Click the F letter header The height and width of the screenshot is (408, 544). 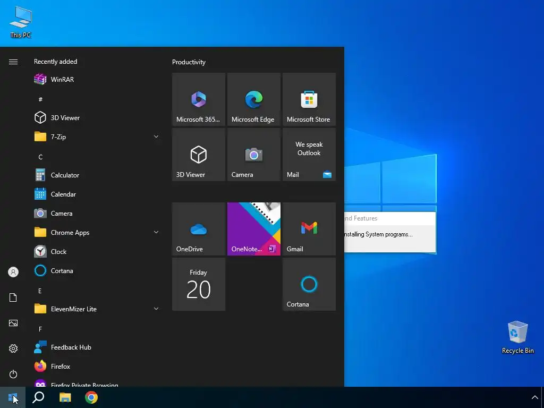point(40,329)
